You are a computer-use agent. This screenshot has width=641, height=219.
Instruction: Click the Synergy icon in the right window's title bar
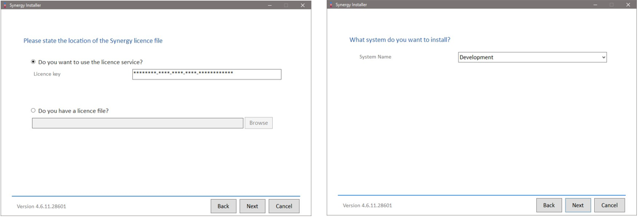tap(331, 5)
